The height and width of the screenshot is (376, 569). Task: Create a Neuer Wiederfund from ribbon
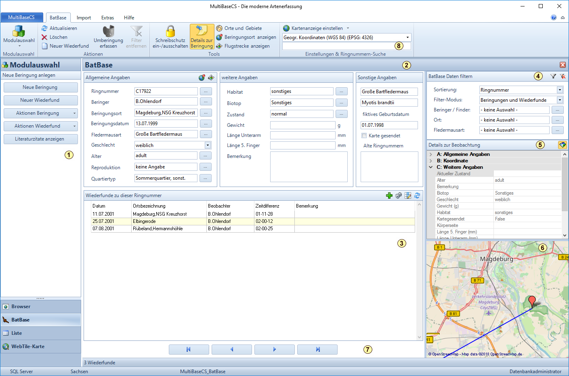click(x=65, y=46)
